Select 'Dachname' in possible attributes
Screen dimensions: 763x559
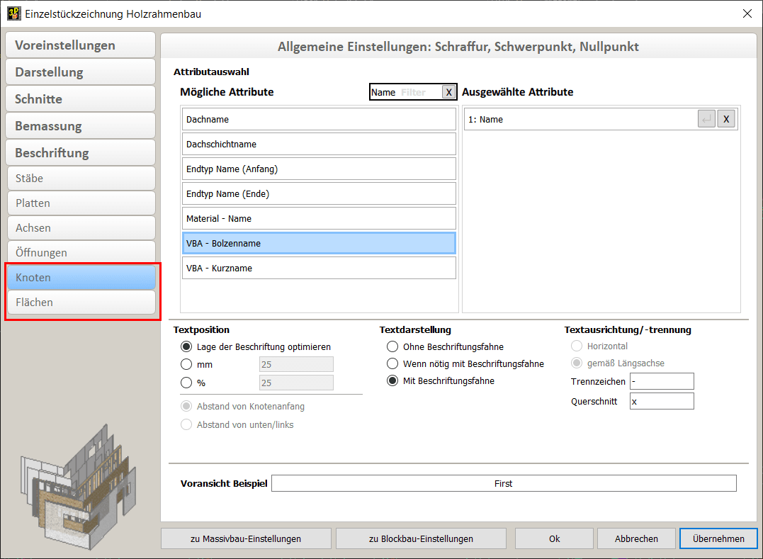coord(319,119)
